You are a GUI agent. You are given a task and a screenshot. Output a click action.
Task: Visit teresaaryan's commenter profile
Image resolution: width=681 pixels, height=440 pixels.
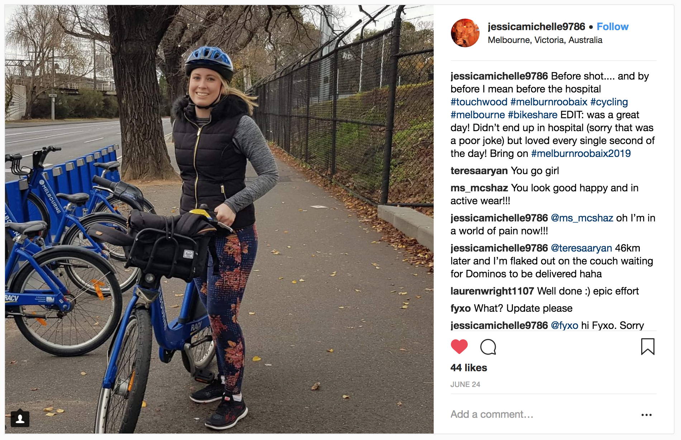click(x=479, y=171)
